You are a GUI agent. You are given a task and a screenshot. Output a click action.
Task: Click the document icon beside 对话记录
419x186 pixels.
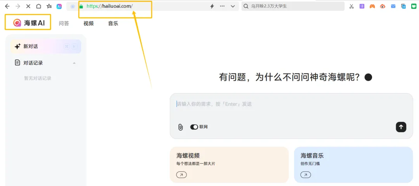click(x=17, y=63)
